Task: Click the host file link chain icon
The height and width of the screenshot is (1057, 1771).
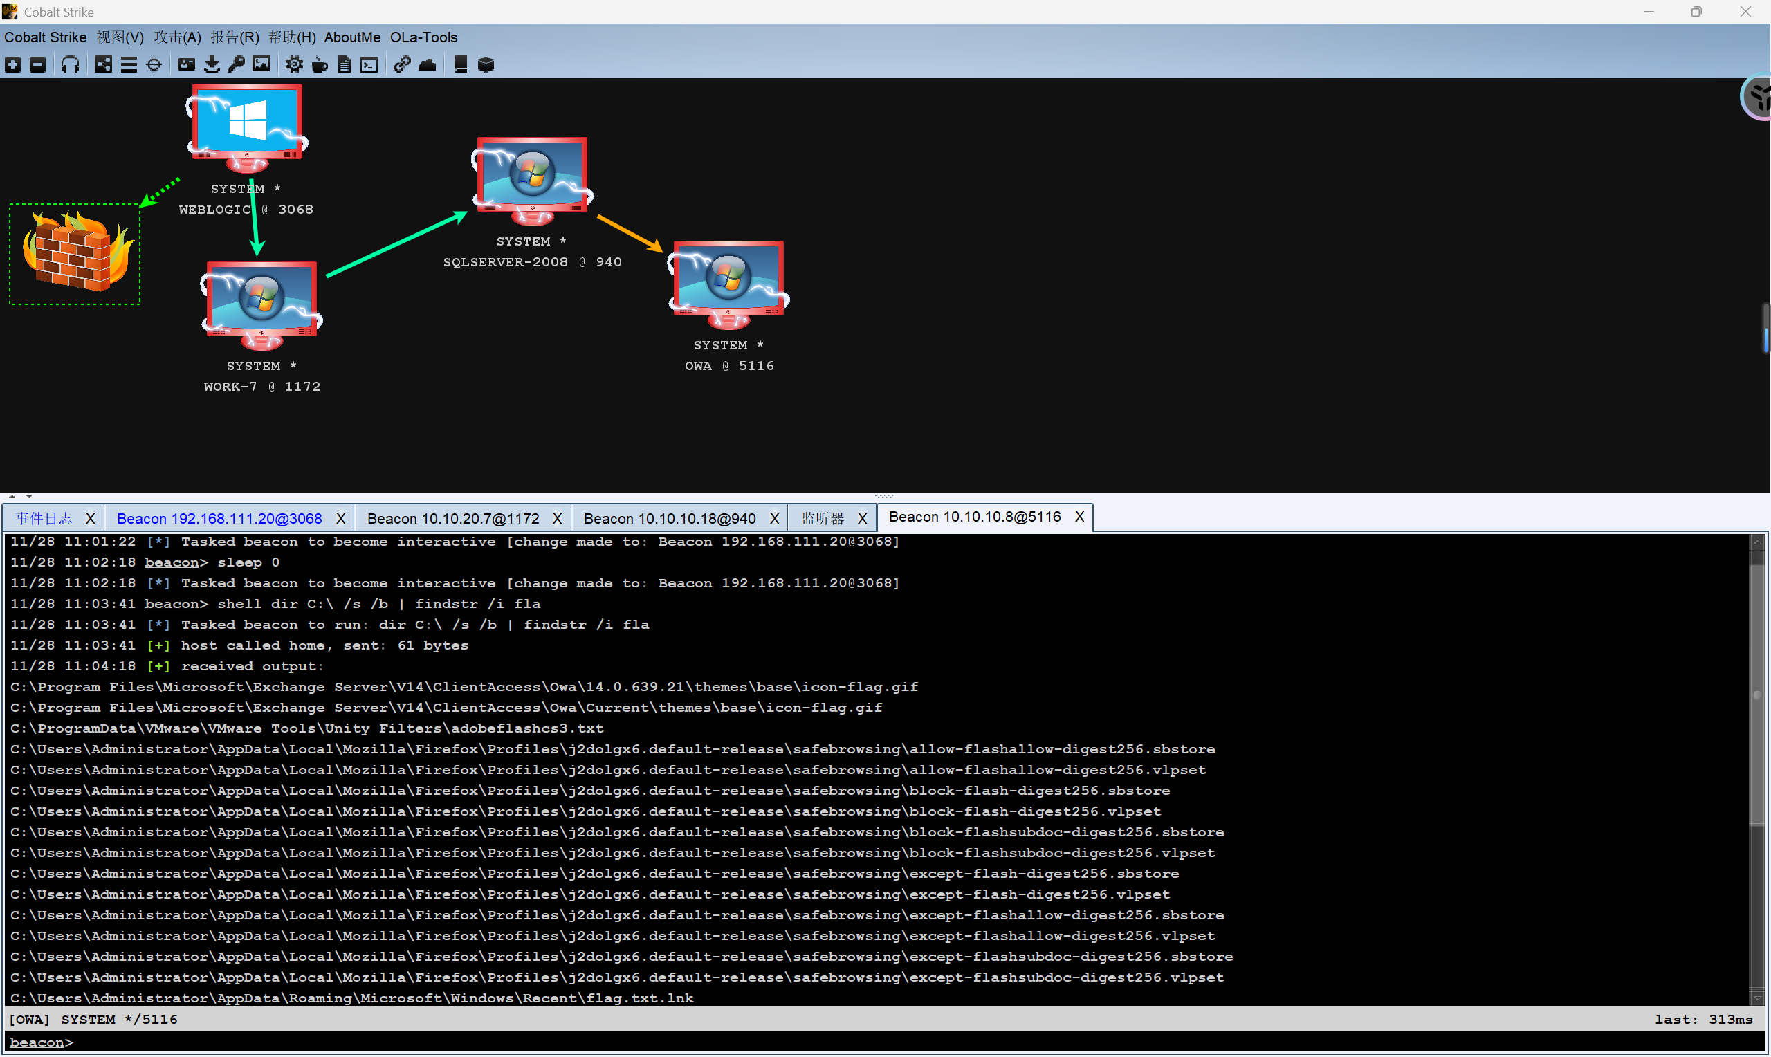Action: coord(402,65)
